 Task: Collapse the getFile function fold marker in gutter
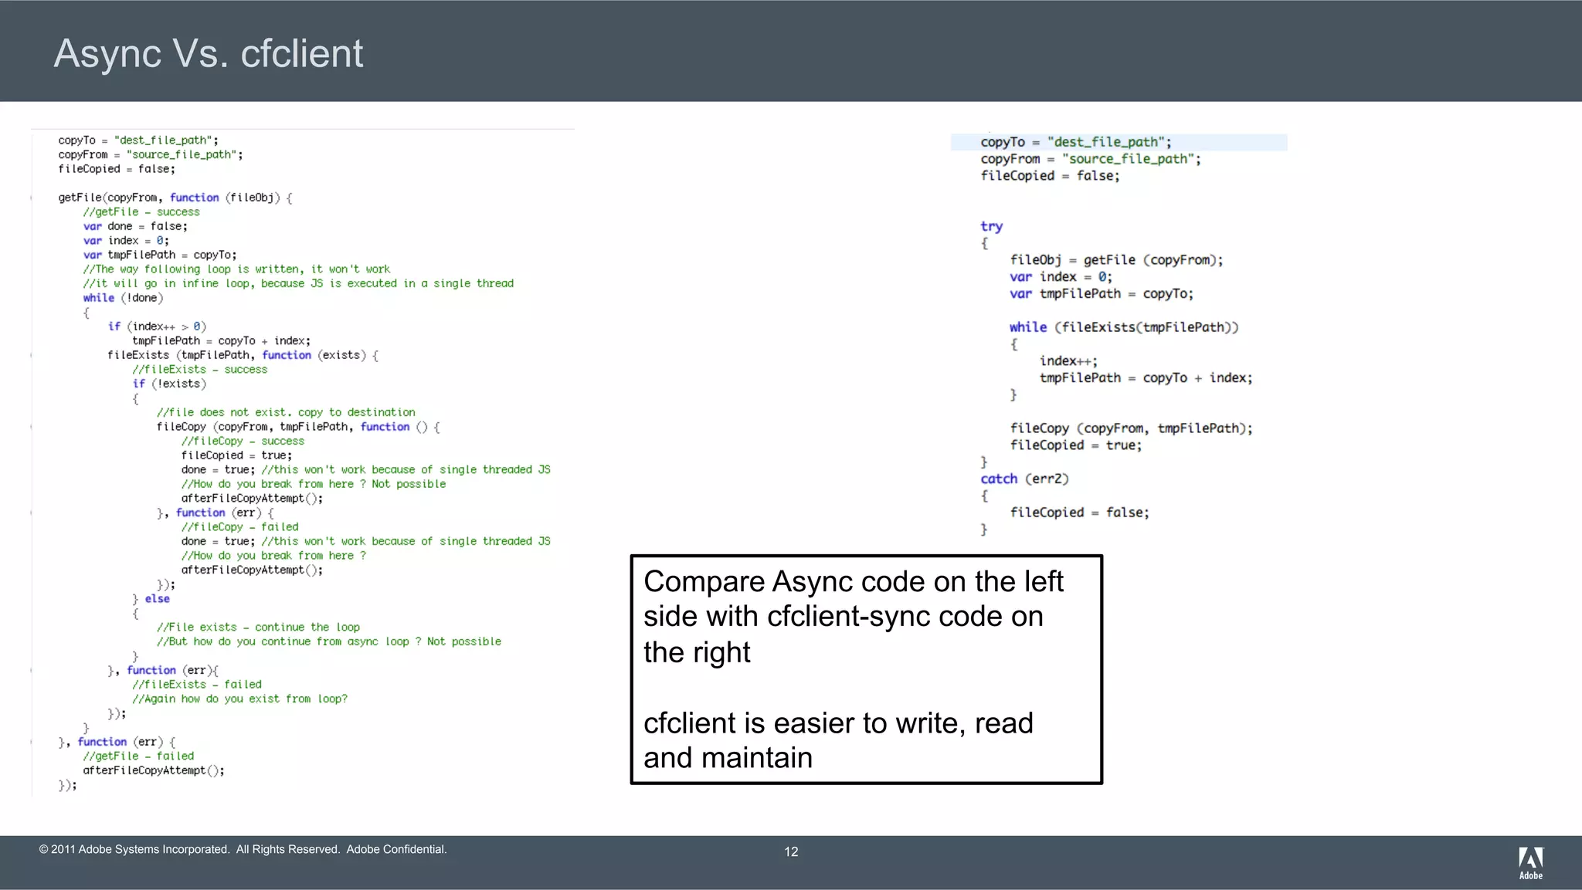point(32,198)
